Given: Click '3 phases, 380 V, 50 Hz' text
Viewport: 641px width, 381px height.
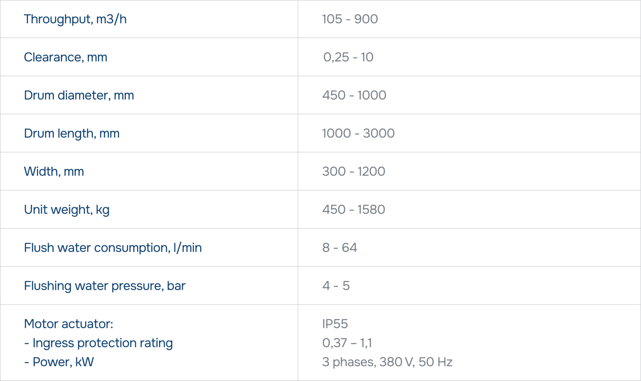Looking at the screenshot, I should [387, 362].
